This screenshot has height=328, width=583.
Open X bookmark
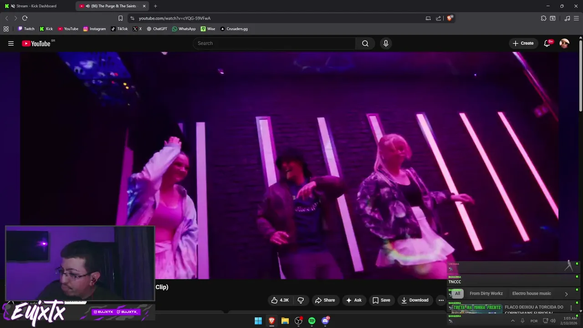pyautogui.click(x=137, y=29)
